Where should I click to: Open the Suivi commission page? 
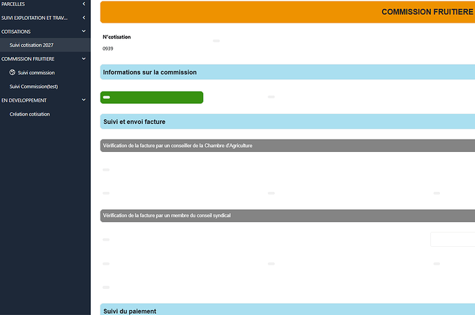[36, 73]
